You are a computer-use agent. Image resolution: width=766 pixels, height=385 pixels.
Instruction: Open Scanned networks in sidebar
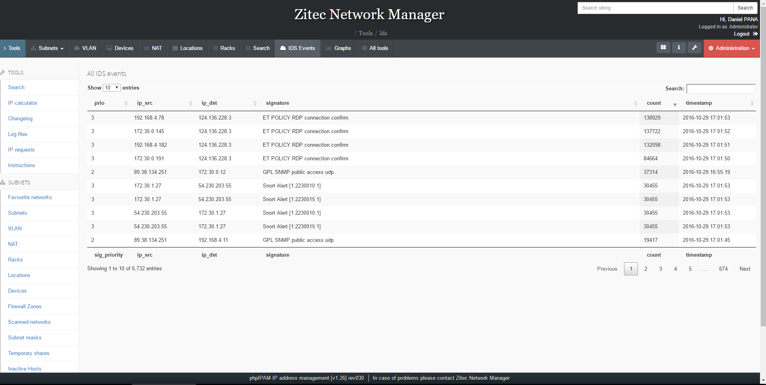pyautogui.click(x=29, y=322)
